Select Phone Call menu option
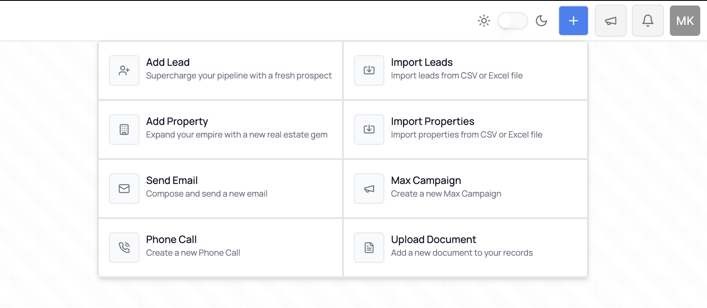 220,248
